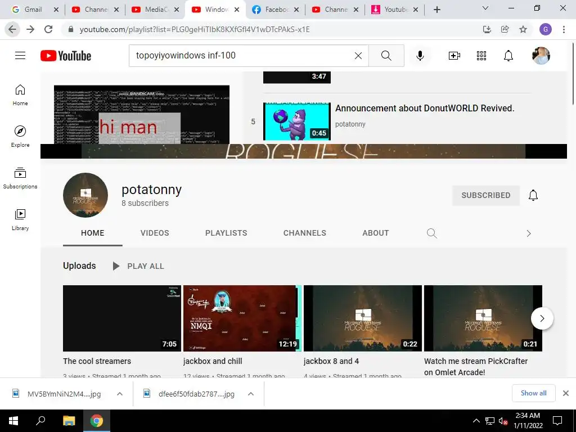Close the downloads bar
576x432 pixels.
(566, 393)
